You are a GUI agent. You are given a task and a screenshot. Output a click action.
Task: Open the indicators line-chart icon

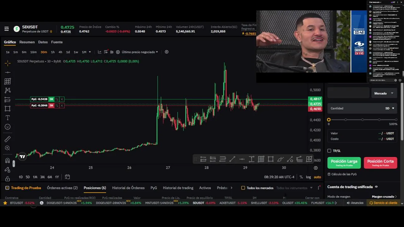(99, 52)
